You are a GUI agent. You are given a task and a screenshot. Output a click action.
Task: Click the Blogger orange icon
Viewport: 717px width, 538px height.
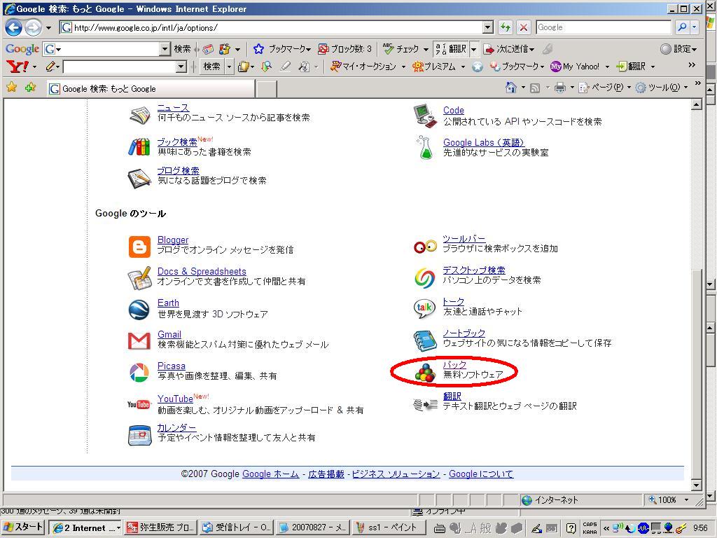coord(139,247)
